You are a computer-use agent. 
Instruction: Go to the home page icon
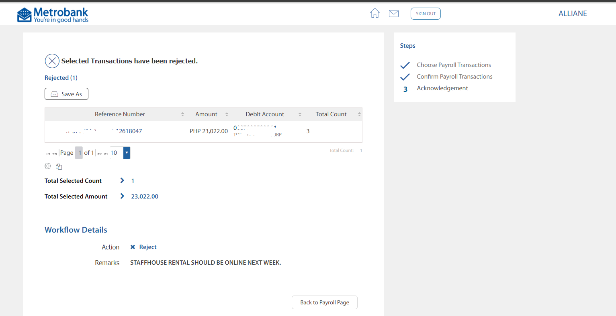[375, 13]
